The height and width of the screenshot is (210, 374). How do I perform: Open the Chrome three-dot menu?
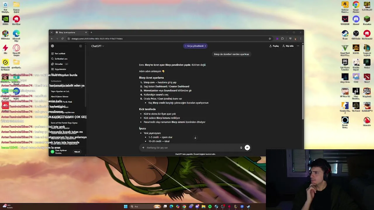point(301,38)
